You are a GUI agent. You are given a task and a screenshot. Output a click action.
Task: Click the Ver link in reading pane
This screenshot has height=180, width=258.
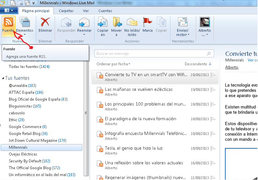252,60
